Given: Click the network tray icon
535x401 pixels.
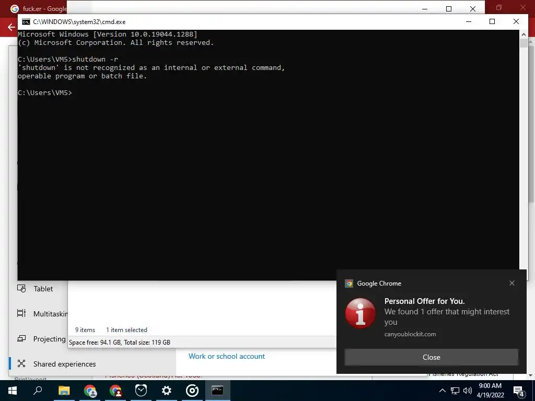Looking at the screenshot, I should [x=455, y=391].
